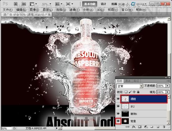Viewport: 172px width, 131px height.
Task: Click the fill value field 100%
Action: (161, 92)
